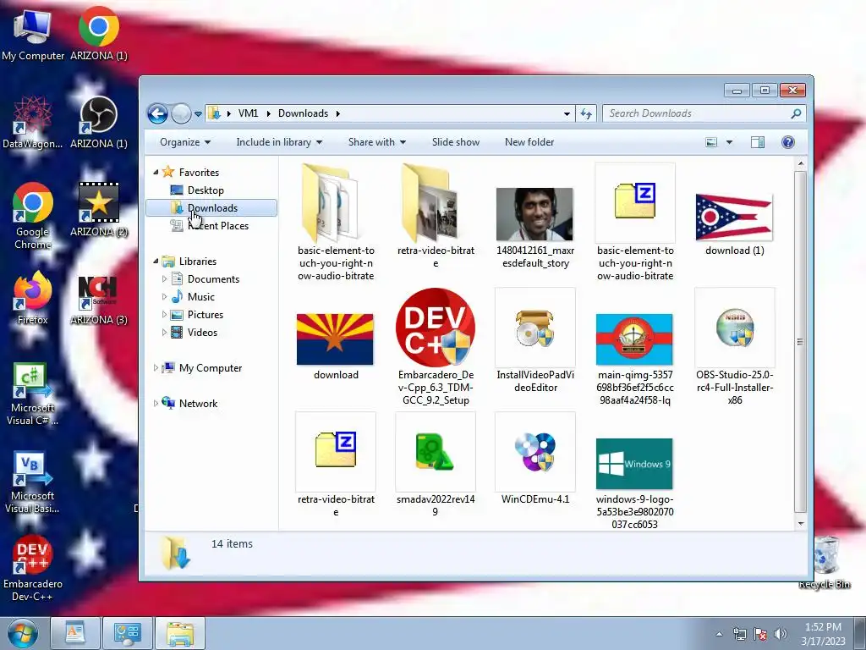
Task: Select the retra-video-bitrate zip archive
Action: coord(336,465)
